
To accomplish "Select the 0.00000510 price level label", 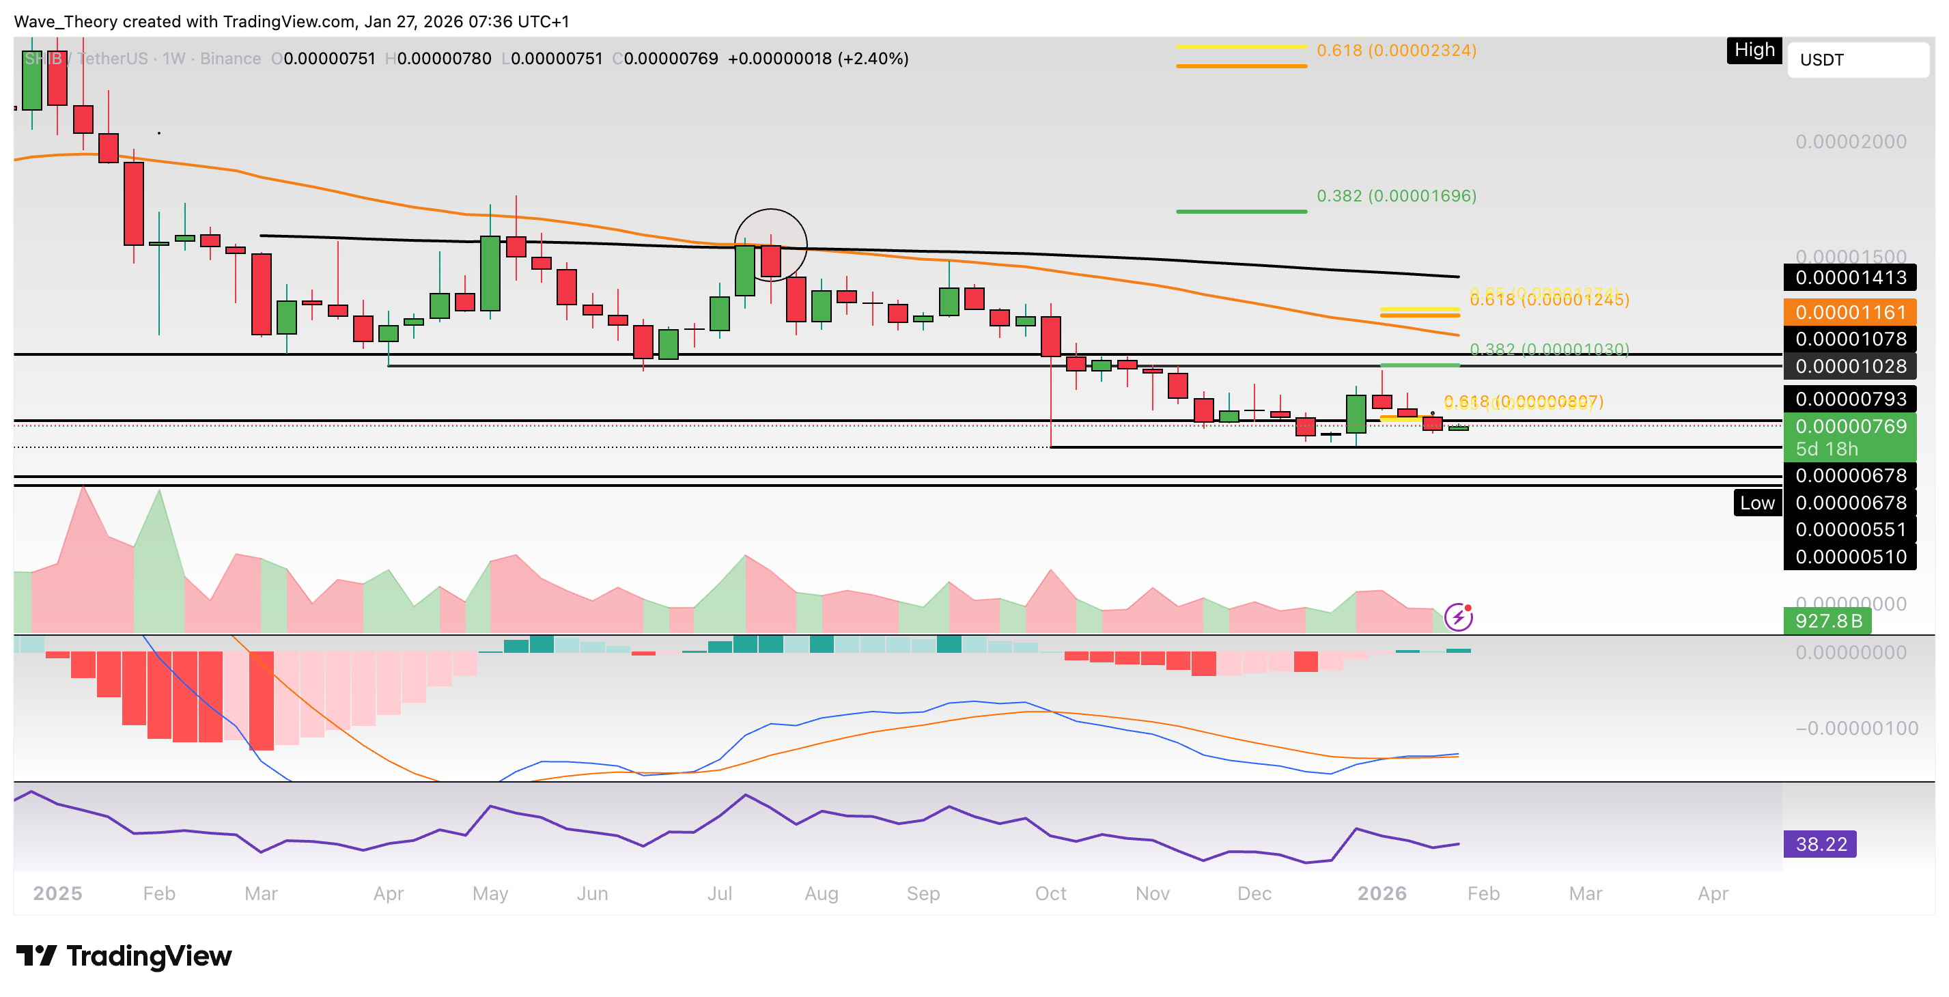I will [x=1849, y=557].
